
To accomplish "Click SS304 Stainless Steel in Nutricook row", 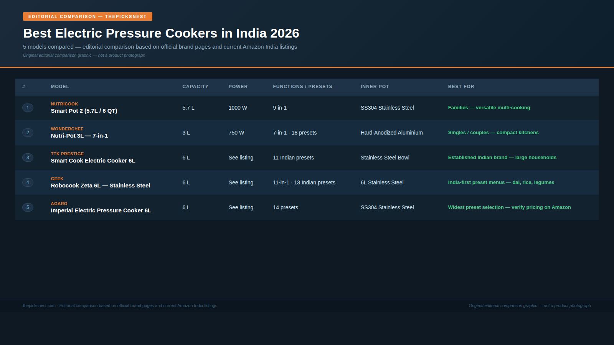I will tap(387, 108).
